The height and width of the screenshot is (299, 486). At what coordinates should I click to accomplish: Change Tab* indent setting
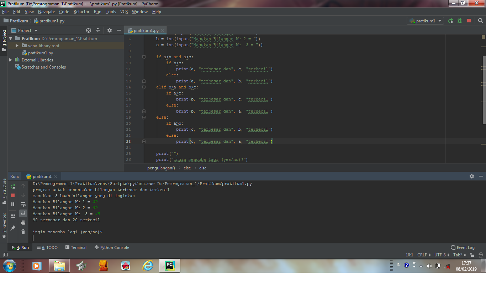[459, 255]
